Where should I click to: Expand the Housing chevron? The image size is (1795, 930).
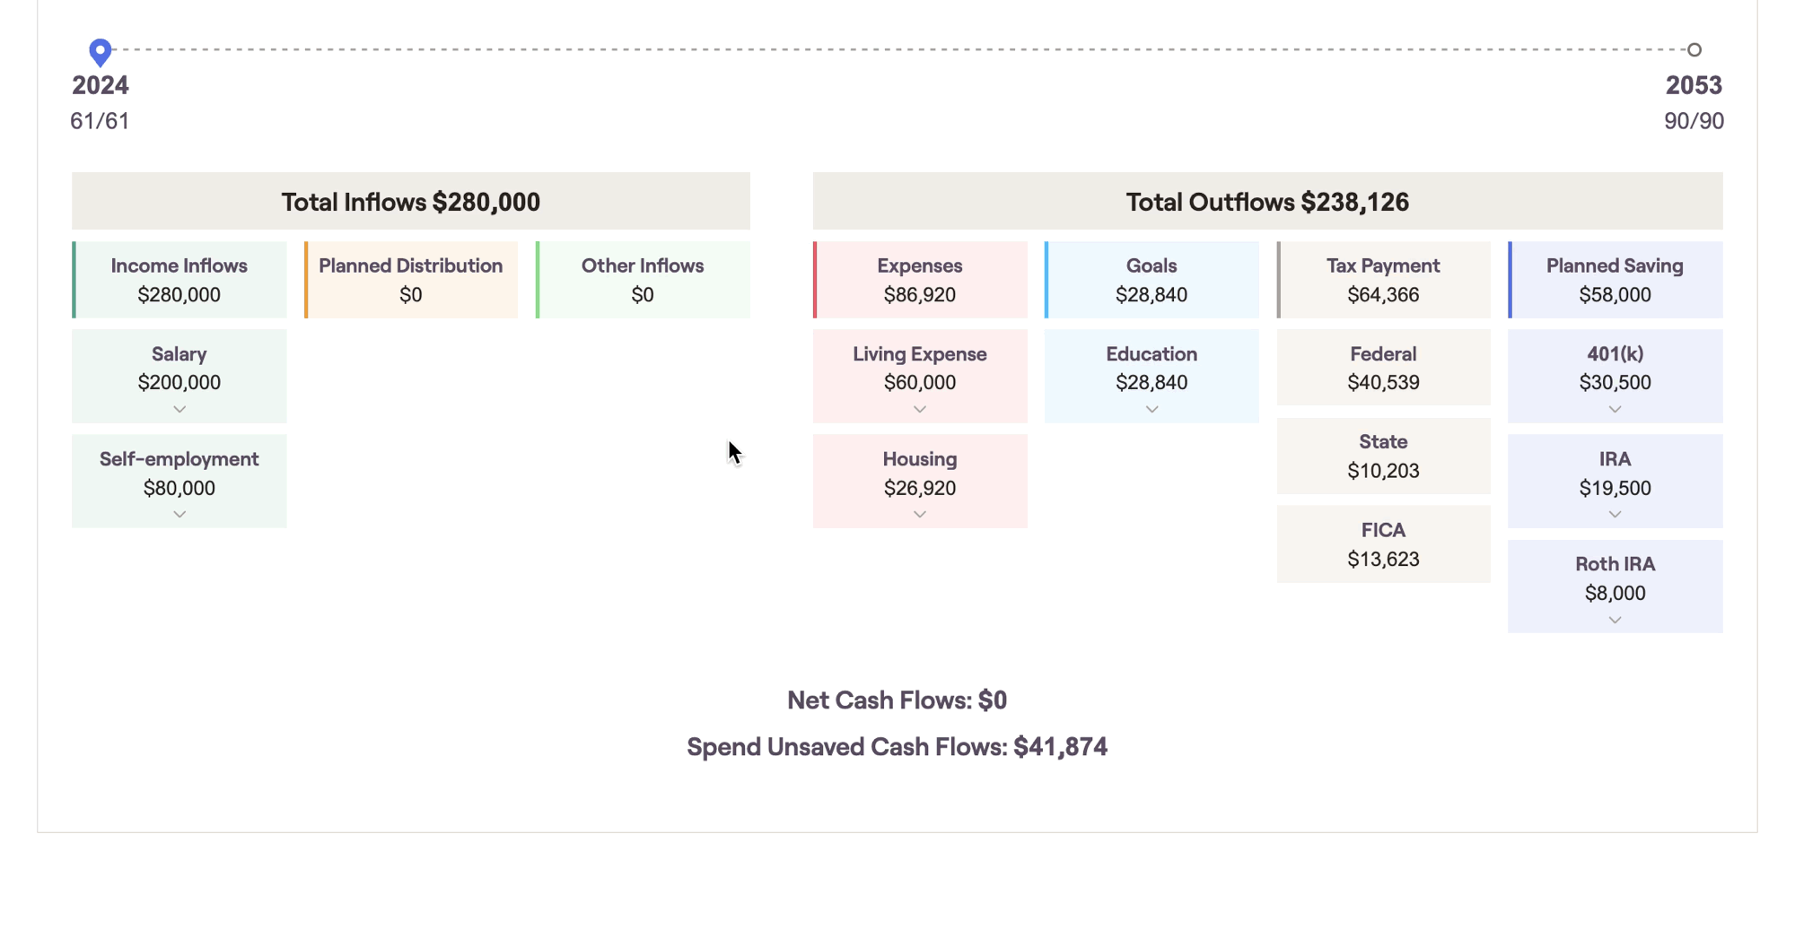coord(920,515)
